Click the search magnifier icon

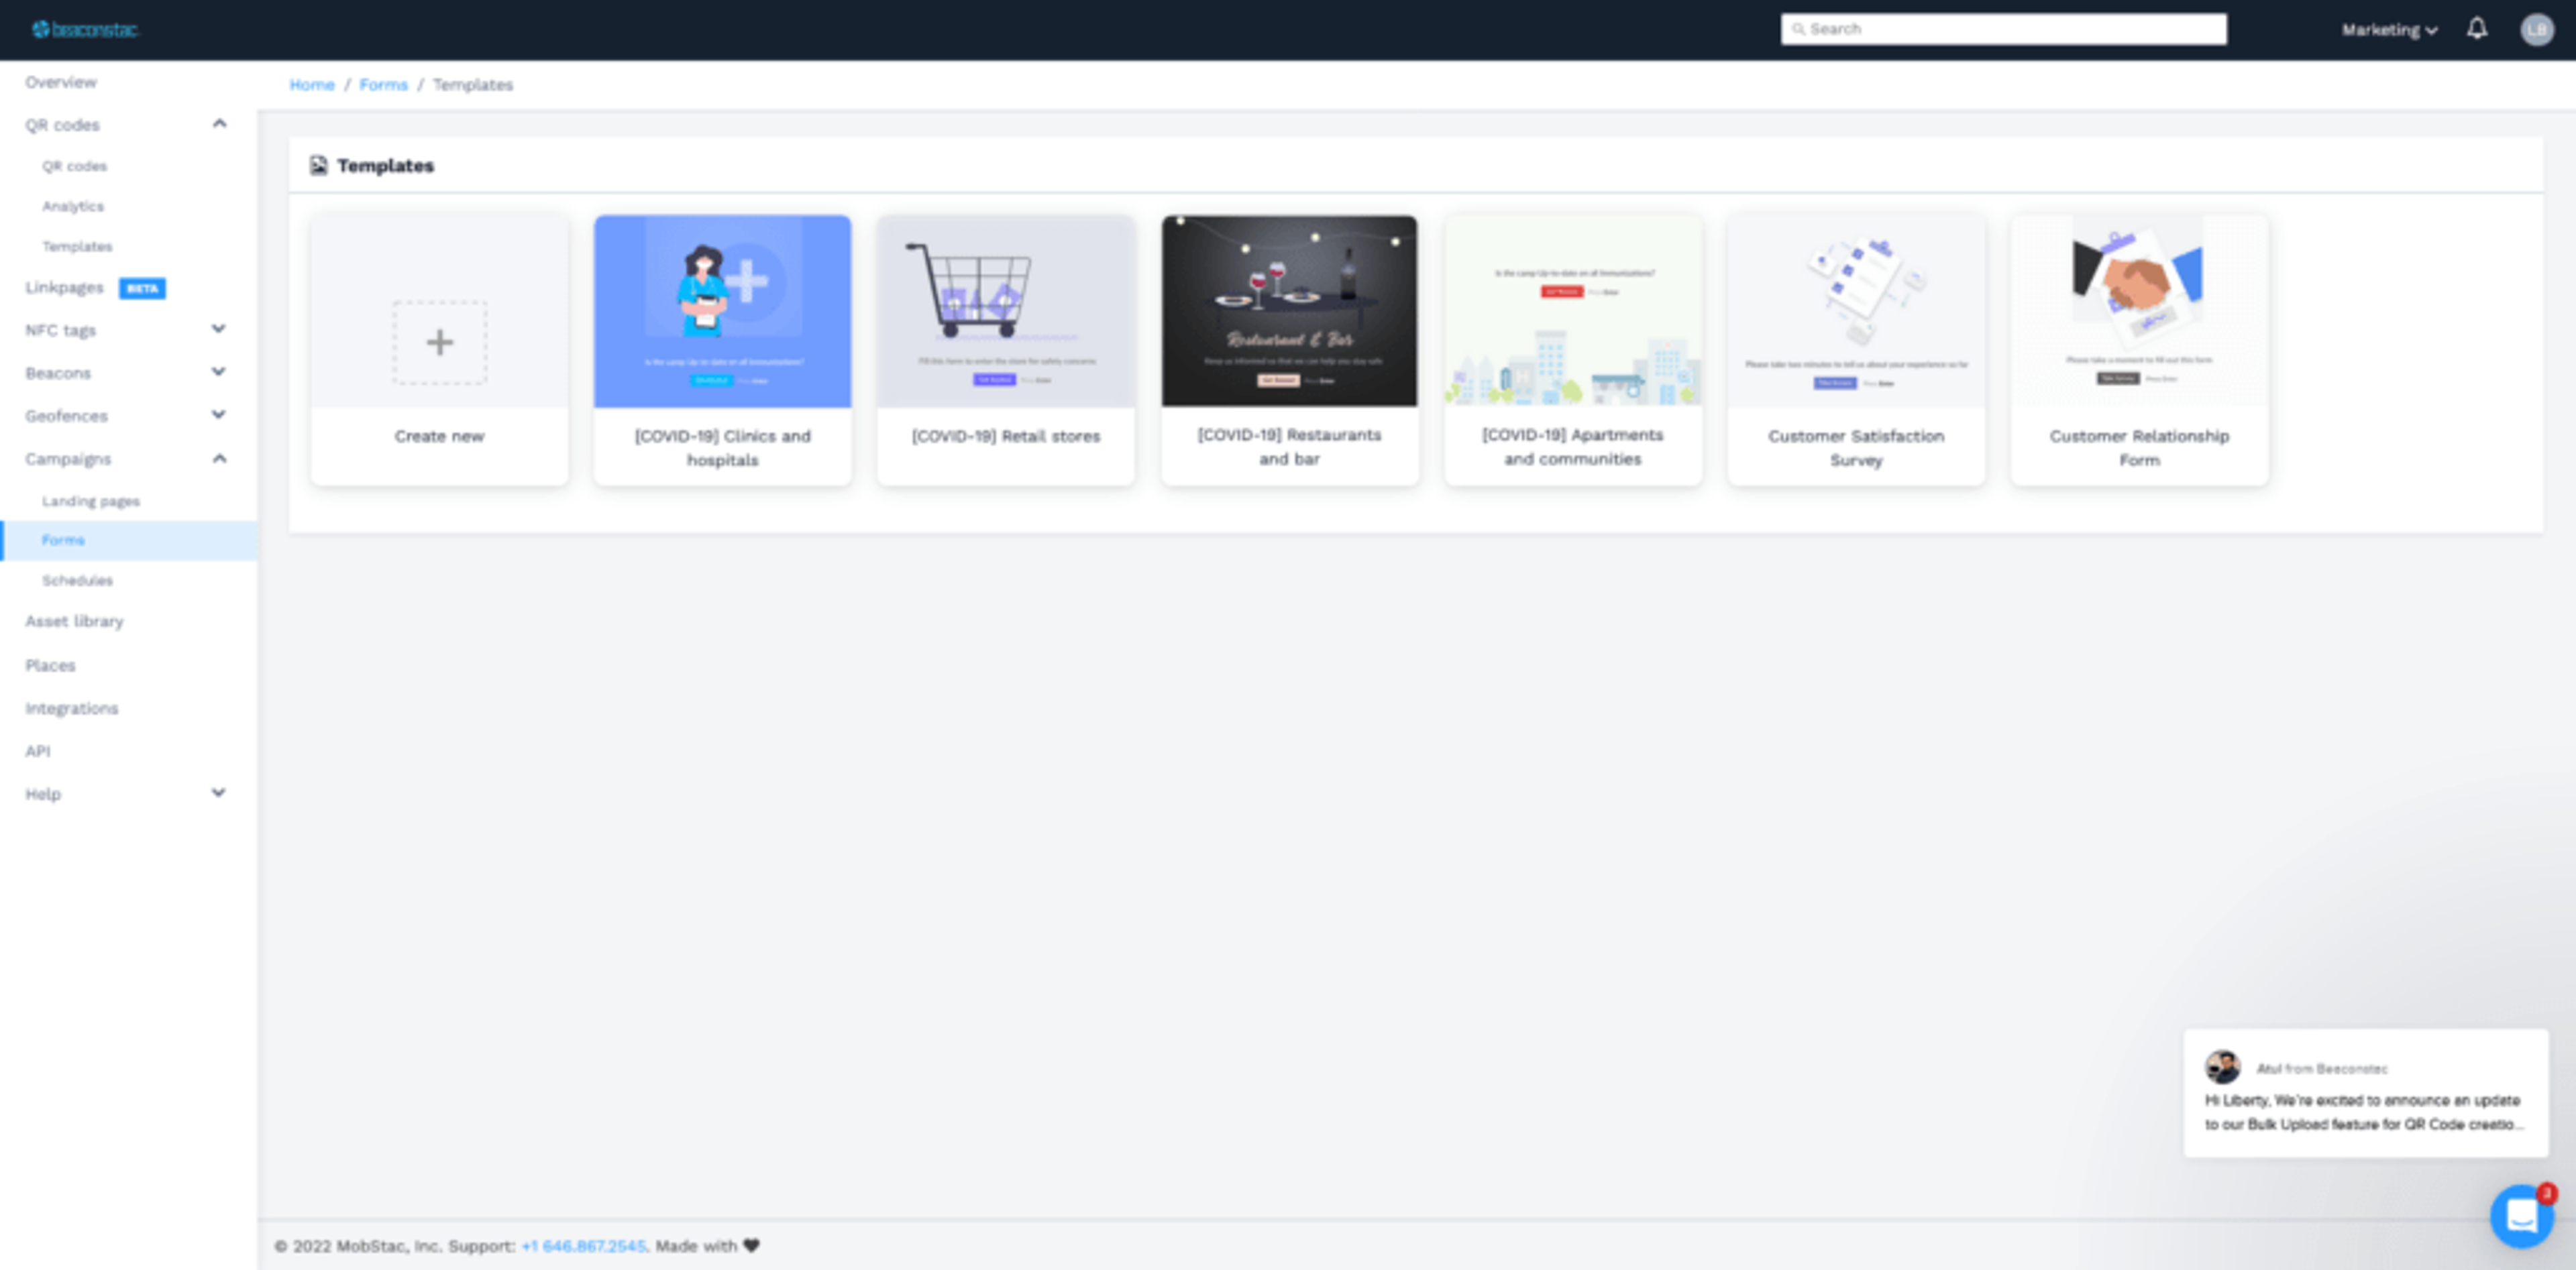point(1798,29)
